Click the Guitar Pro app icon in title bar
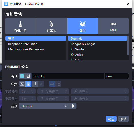Viewport: 134px width, 127px height. 6,4
